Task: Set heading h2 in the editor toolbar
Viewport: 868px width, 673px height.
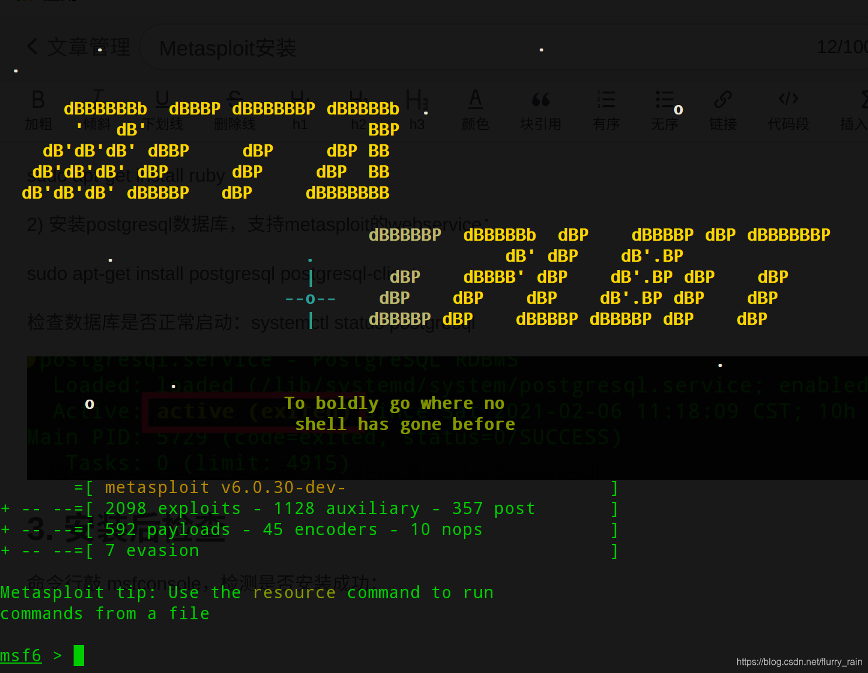Action: click(357, 109)
